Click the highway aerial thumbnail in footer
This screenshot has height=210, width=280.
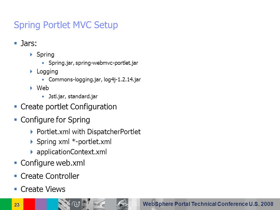click(x=64, y=204)
